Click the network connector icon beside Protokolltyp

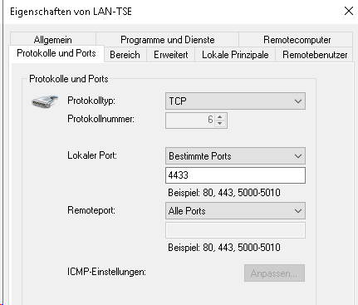[x=45, y=101]
